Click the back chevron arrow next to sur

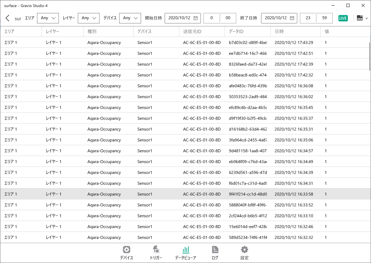point(7,18)
